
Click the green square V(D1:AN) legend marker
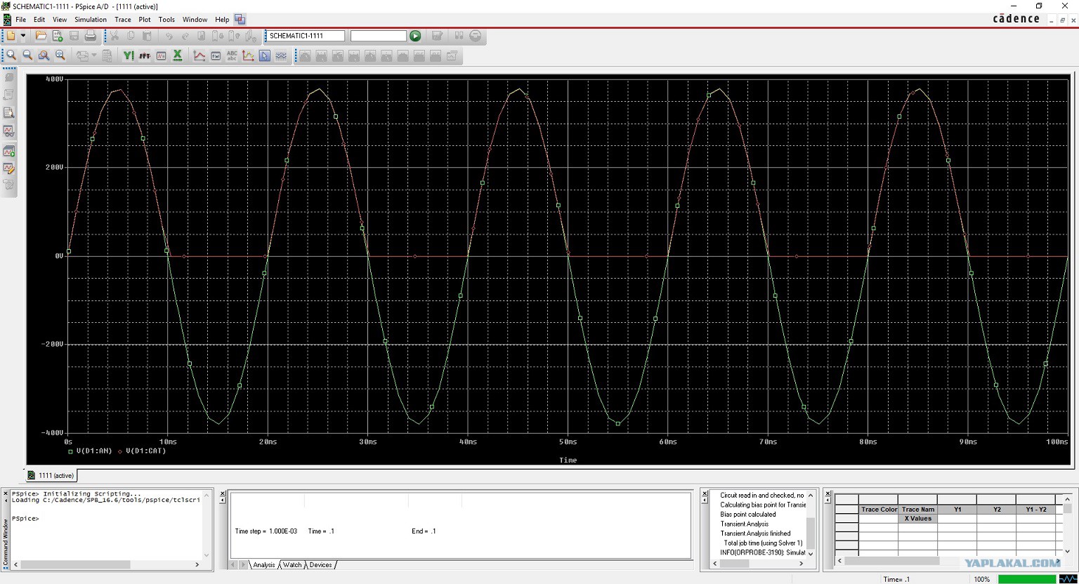pos(70,452)
